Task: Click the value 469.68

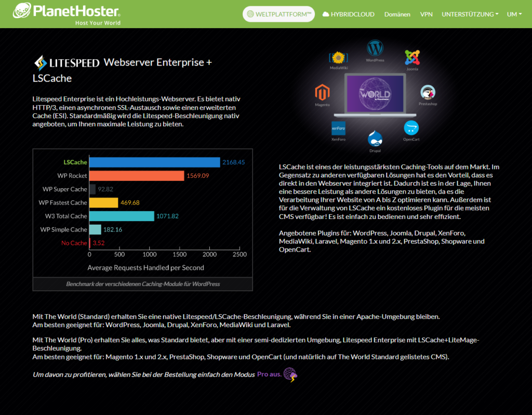Action: [130, 203]
